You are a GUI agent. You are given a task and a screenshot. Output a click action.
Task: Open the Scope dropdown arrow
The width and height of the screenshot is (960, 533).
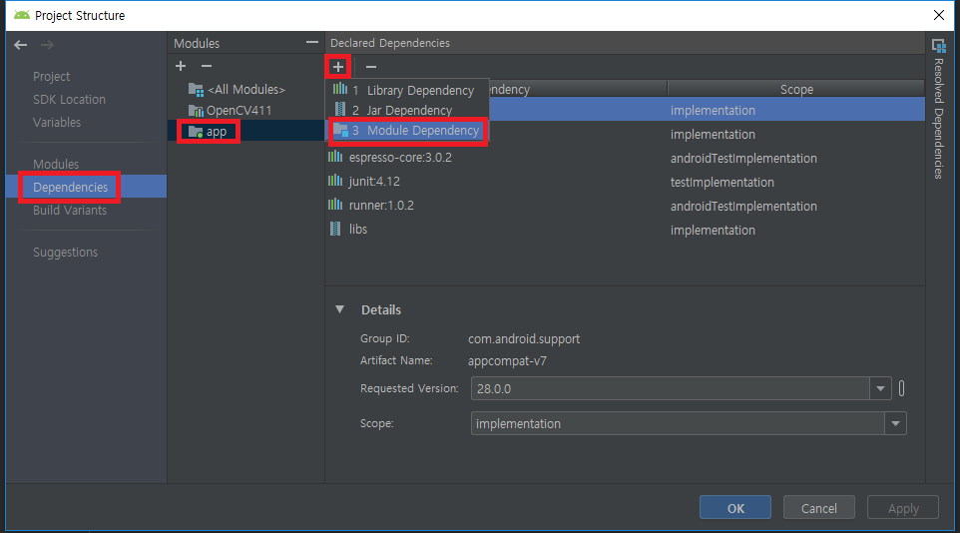click(896, 423)
